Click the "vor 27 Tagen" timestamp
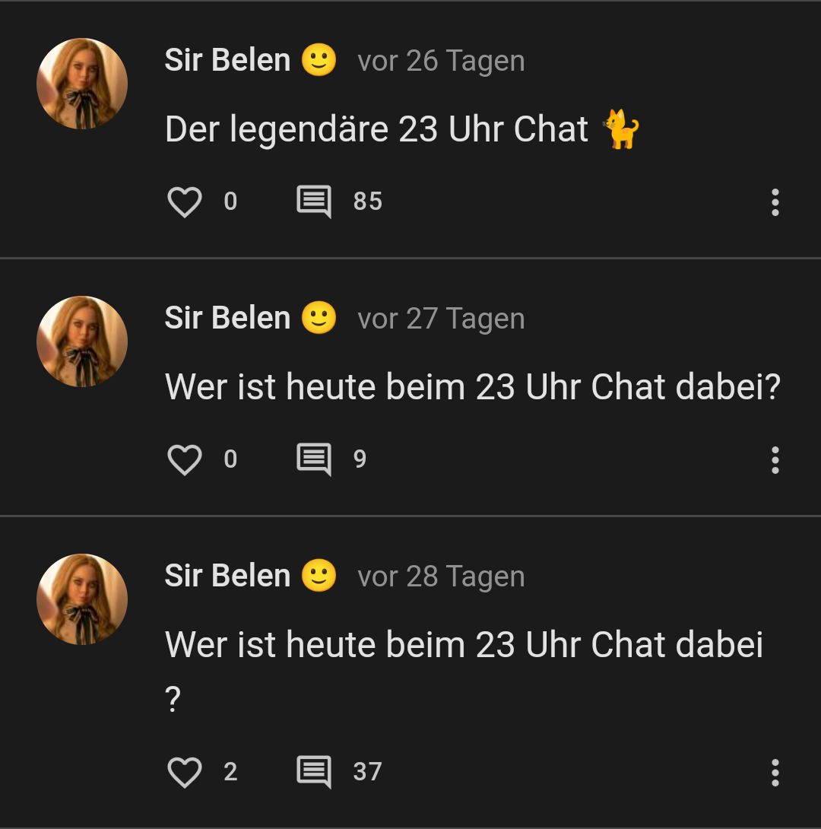The height and width of the screenshot is (829, 821). click(x=441, y=319)
